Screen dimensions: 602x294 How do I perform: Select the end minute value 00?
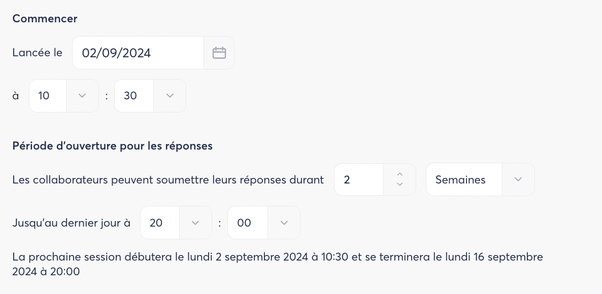[x=247, y=223]
